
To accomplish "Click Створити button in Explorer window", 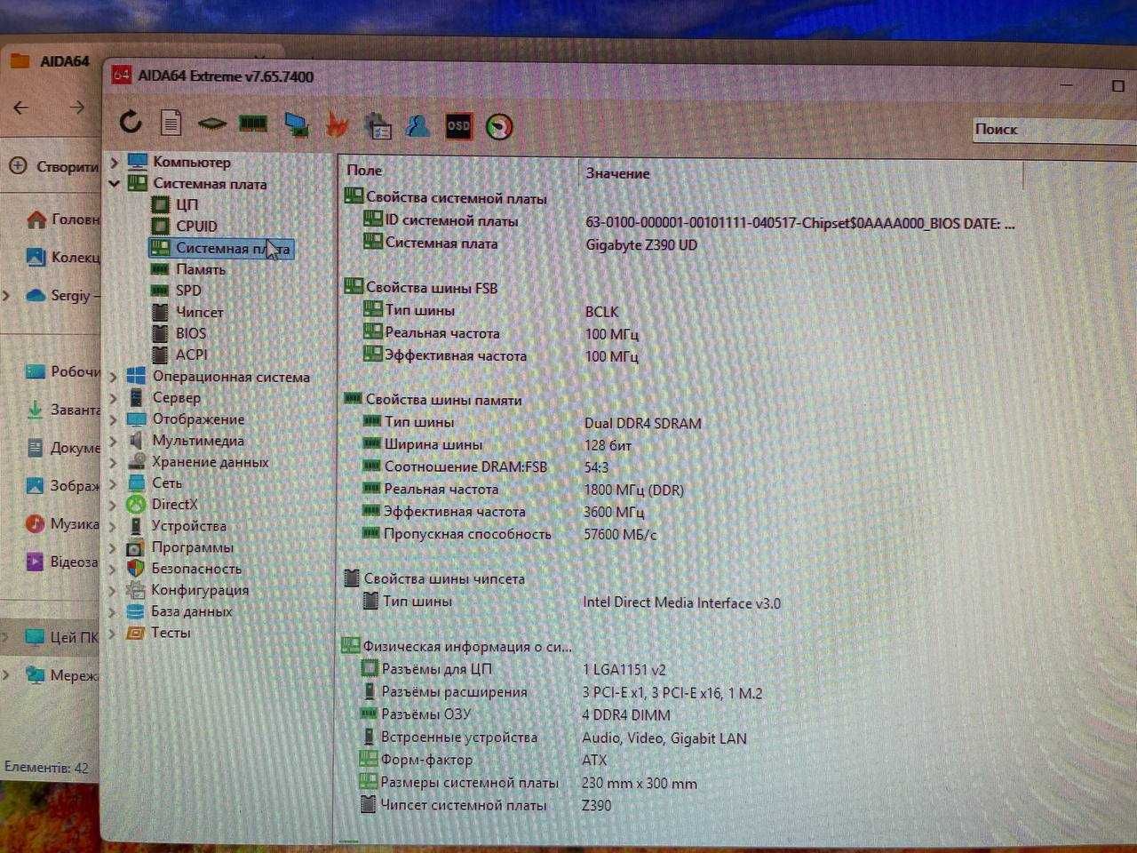I will click(53, 166).
